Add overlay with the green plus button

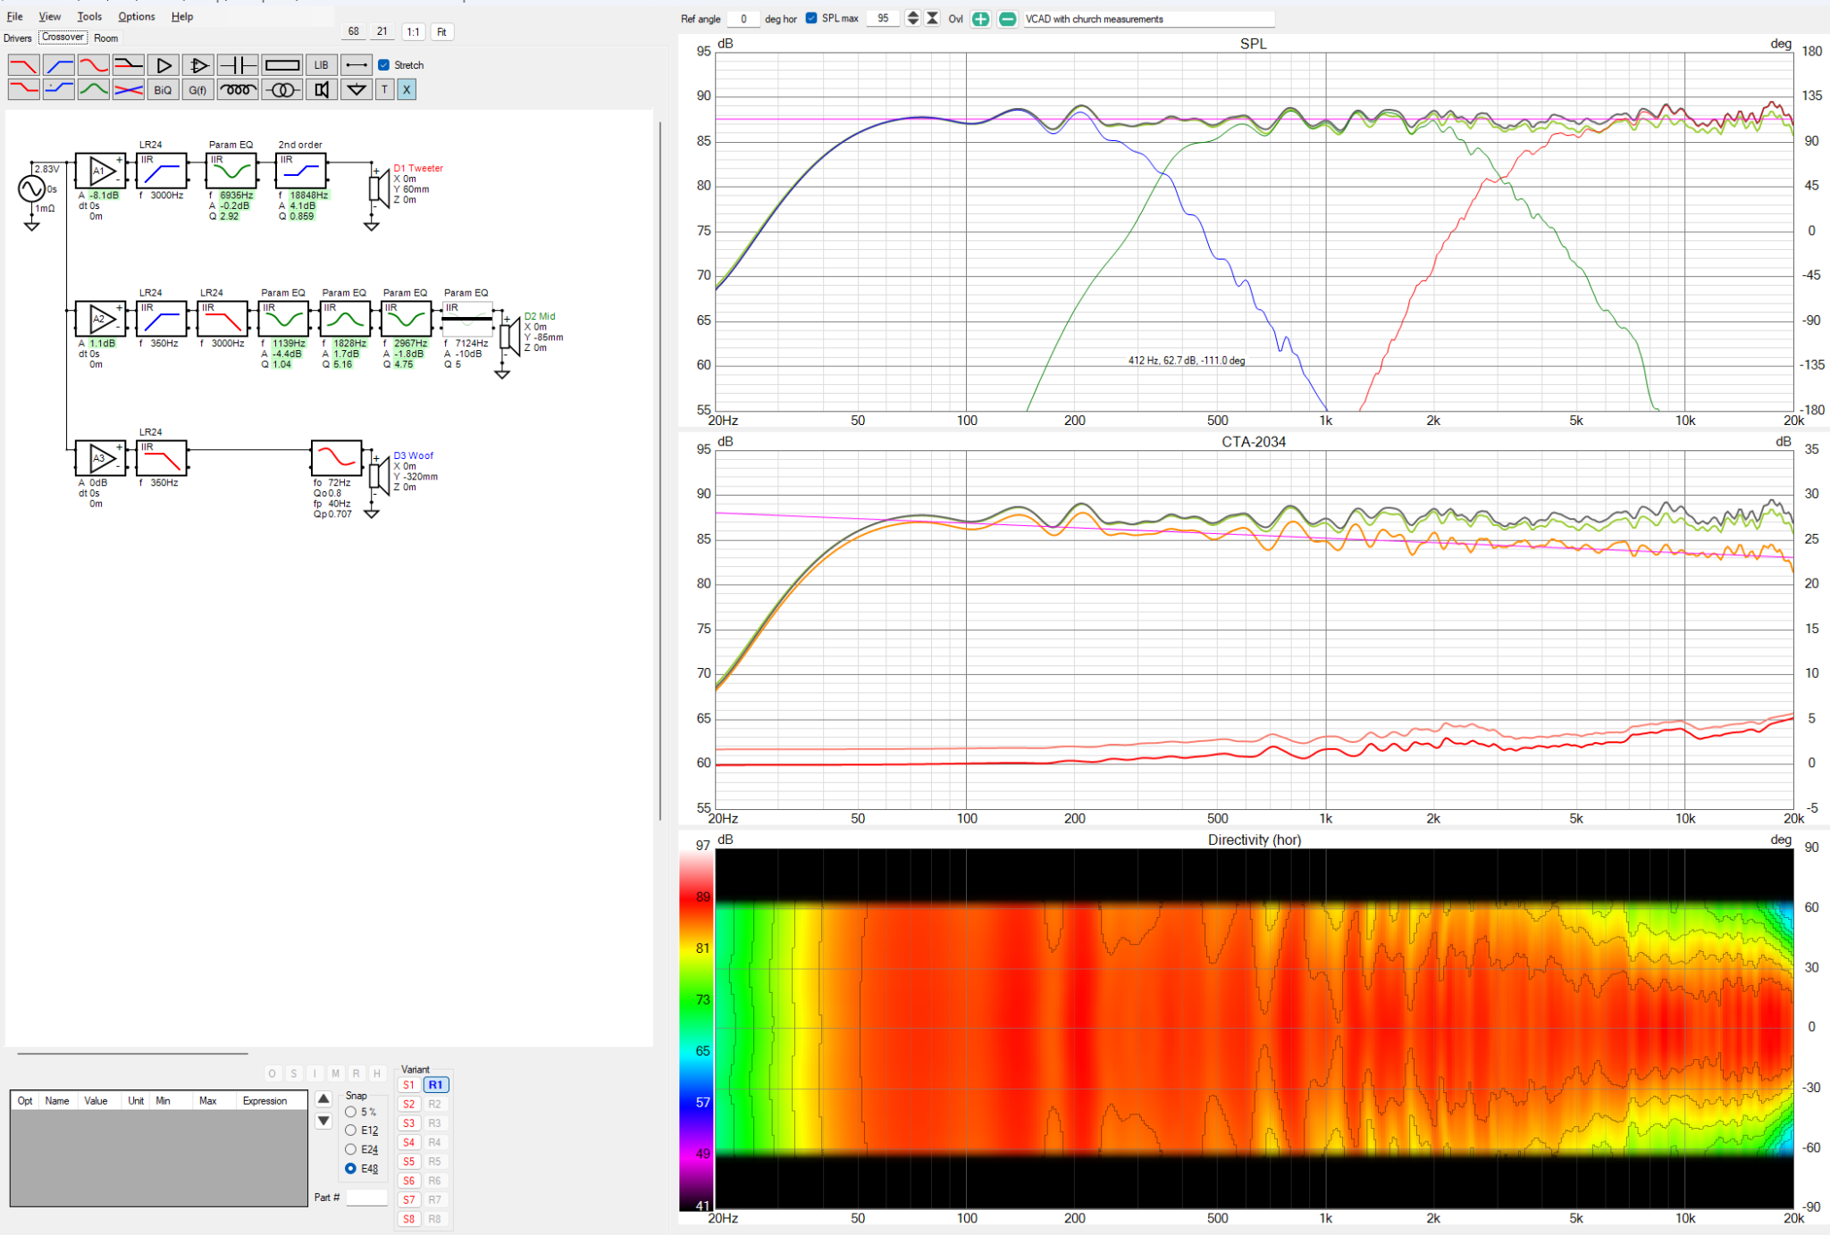point(980,19)
